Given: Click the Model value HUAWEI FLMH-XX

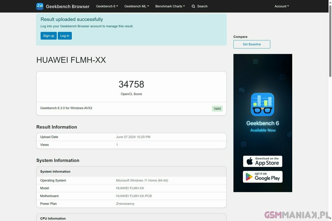Looking at the screenshot, I should 130,188.
